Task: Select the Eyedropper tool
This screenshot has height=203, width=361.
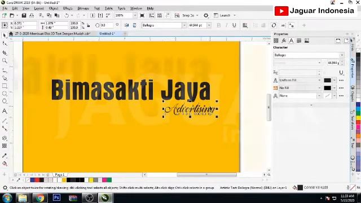Action: point(5,156)
